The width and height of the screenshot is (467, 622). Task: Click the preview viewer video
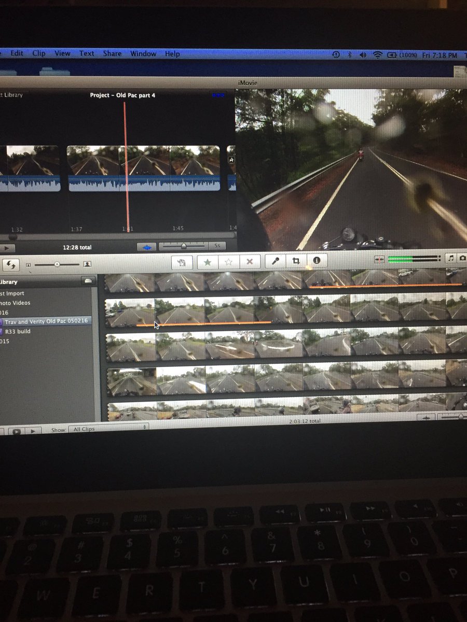coord(351,169)
